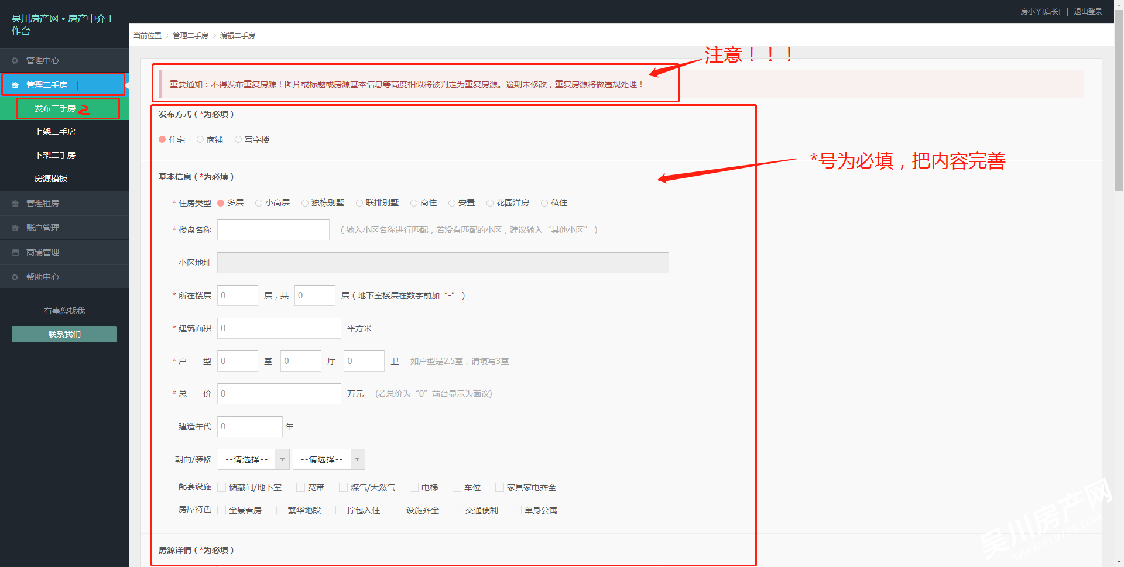Check the 宽带 facility box
Screen dimensions: 1124x567
coord(301,487)
